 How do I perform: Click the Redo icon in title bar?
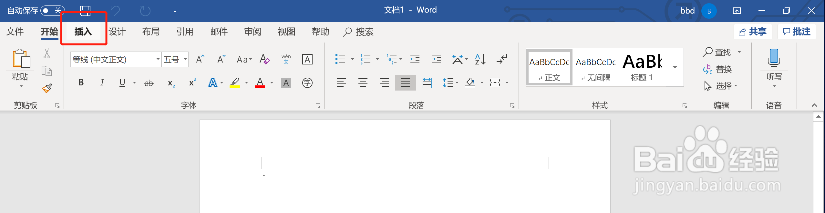145,11
